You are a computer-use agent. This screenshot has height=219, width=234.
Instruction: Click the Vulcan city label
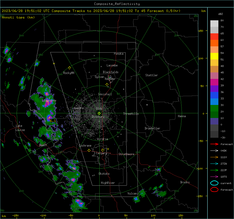132,193
